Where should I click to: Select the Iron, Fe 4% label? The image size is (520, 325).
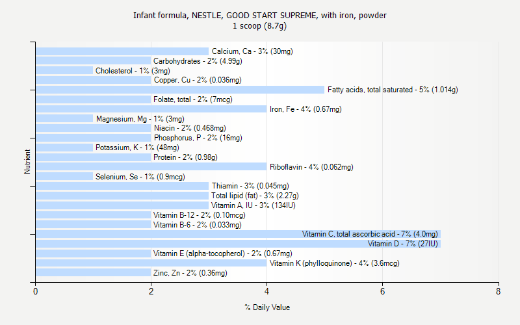305,109
